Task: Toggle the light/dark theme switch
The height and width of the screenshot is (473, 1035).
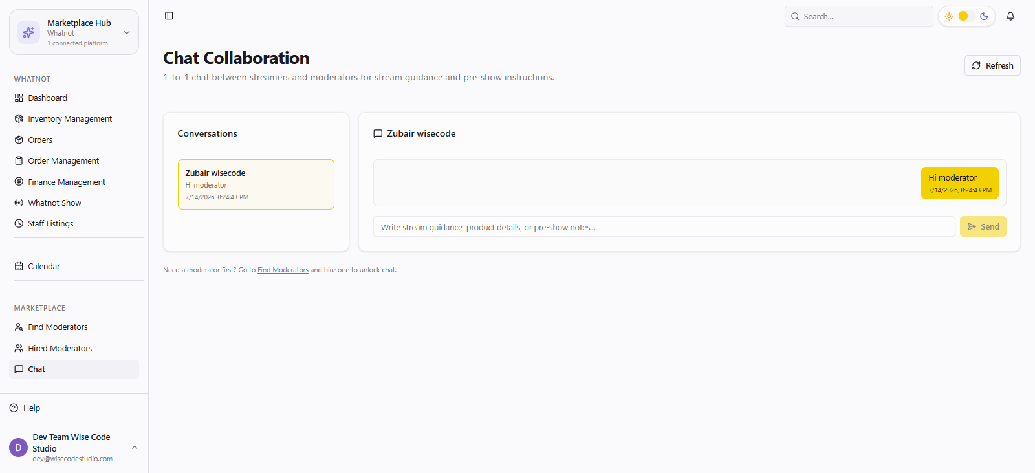Action: click(x=966, y=16)
